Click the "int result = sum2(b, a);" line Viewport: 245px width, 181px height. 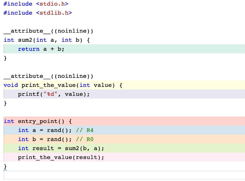pyautogui.click(x=124, y=148)
